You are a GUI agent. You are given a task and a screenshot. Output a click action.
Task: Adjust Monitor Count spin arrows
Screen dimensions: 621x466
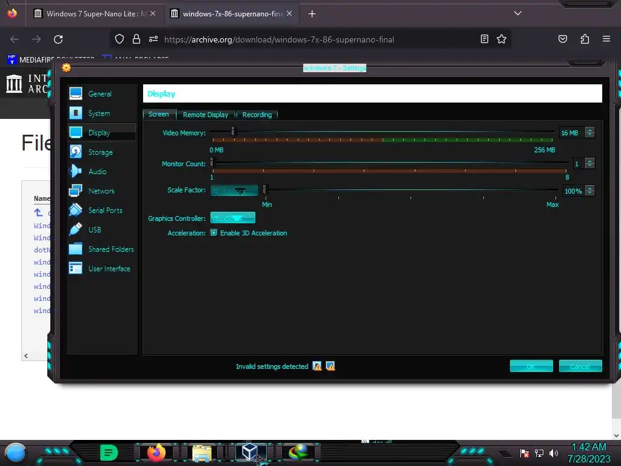[x=589, y=163]
